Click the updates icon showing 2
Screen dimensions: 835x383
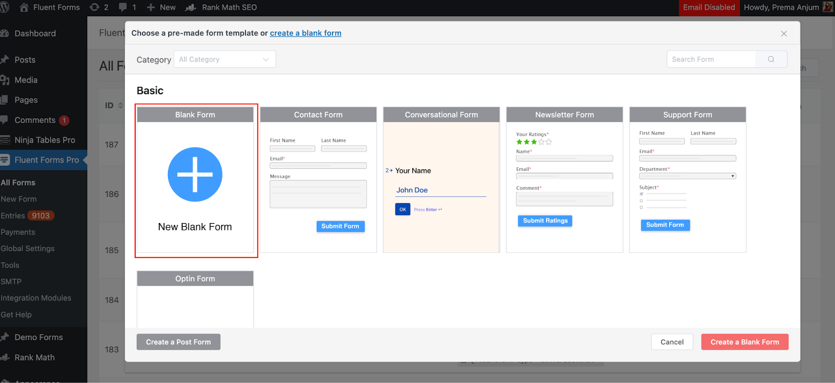coord(94,7)
